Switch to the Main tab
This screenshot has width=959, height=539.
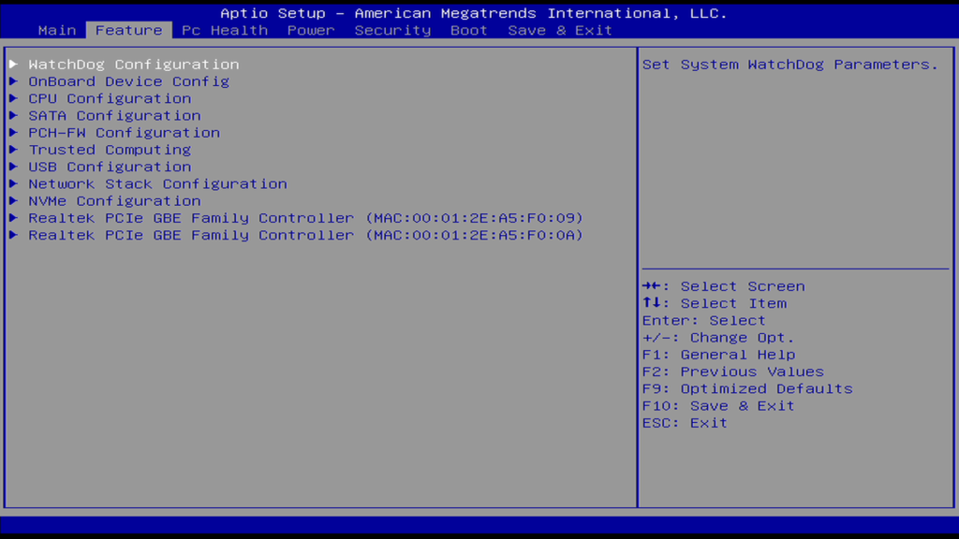(57, 30)
